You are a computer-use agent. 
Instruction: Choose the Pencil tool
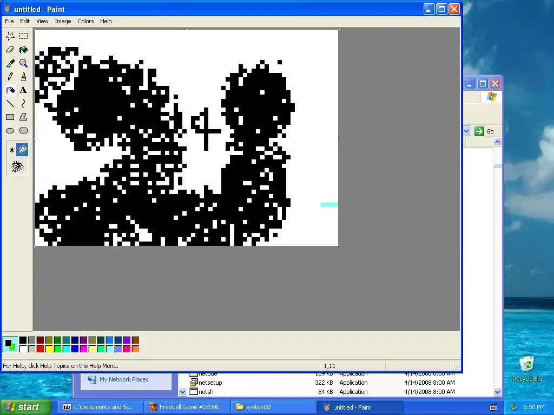10,77
